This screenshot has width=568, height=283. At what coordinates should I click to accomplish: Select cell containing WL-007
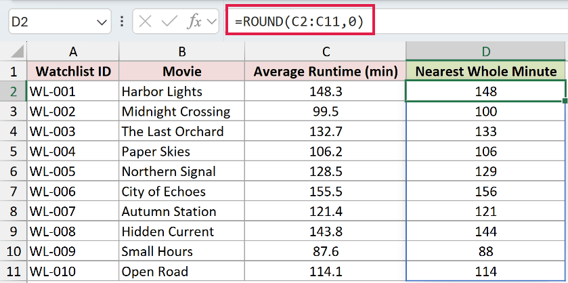(x=73, y=211)
